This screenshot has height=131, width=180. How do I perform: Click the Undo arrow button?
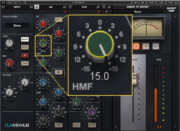coord(10,3)
